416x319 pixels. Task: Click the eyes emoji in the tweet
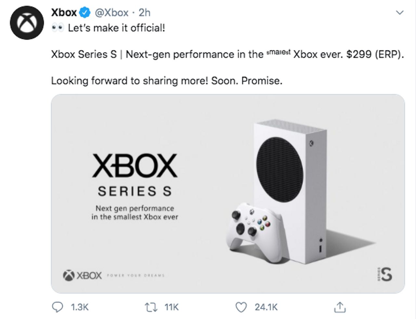(57, 27)
